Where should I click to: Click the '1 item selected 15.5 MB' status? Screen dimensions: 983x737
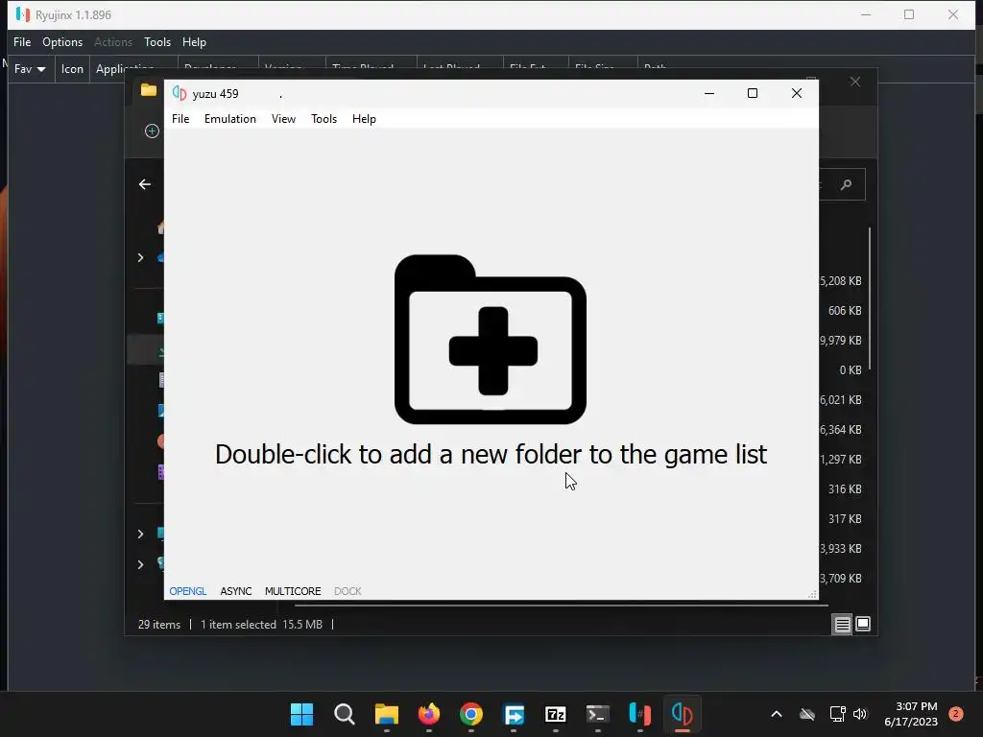261,625
